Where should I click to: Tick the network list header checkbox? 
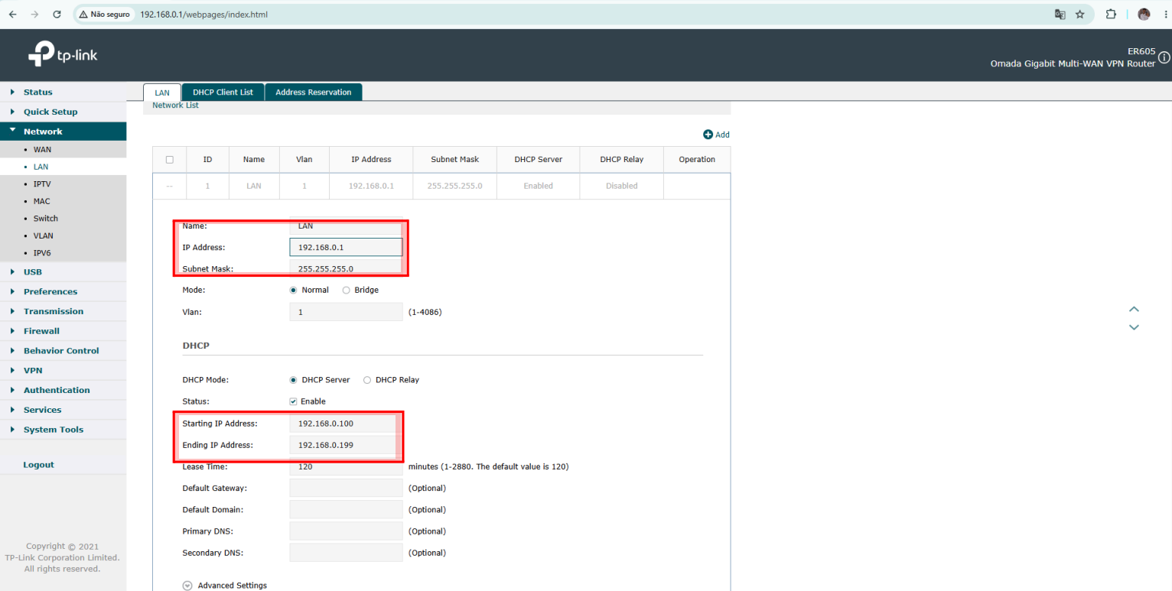click(x=170, y=160)
